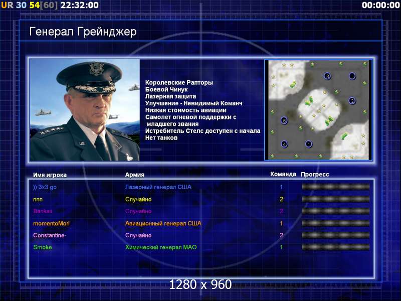The image size is (401, 301).
Task: Click "Боевой Чинук" ability line
Action: 166,90
